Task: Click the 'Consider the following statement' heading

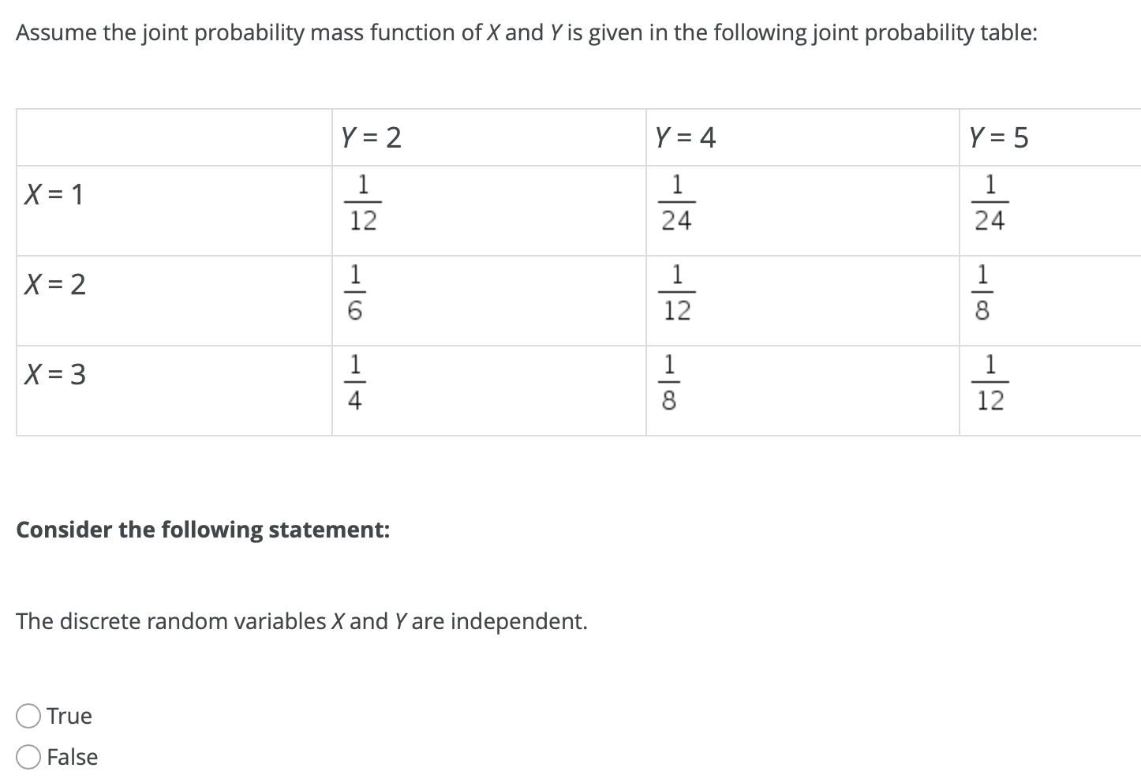Action: click(204, 530)
